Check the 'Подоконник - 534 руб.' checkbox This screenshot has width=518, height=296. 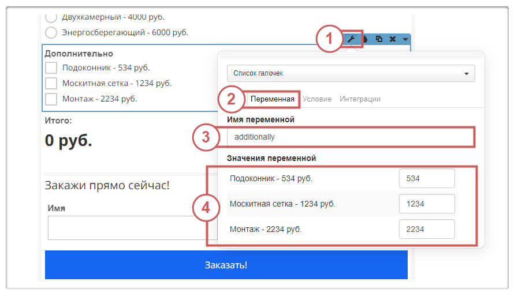tap(51, 68)
